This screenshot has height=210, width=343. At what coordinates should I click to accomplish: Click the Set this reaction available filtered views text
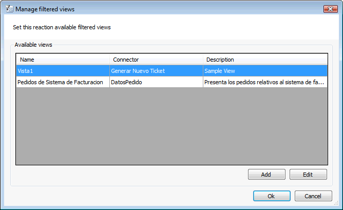[62, 27]
